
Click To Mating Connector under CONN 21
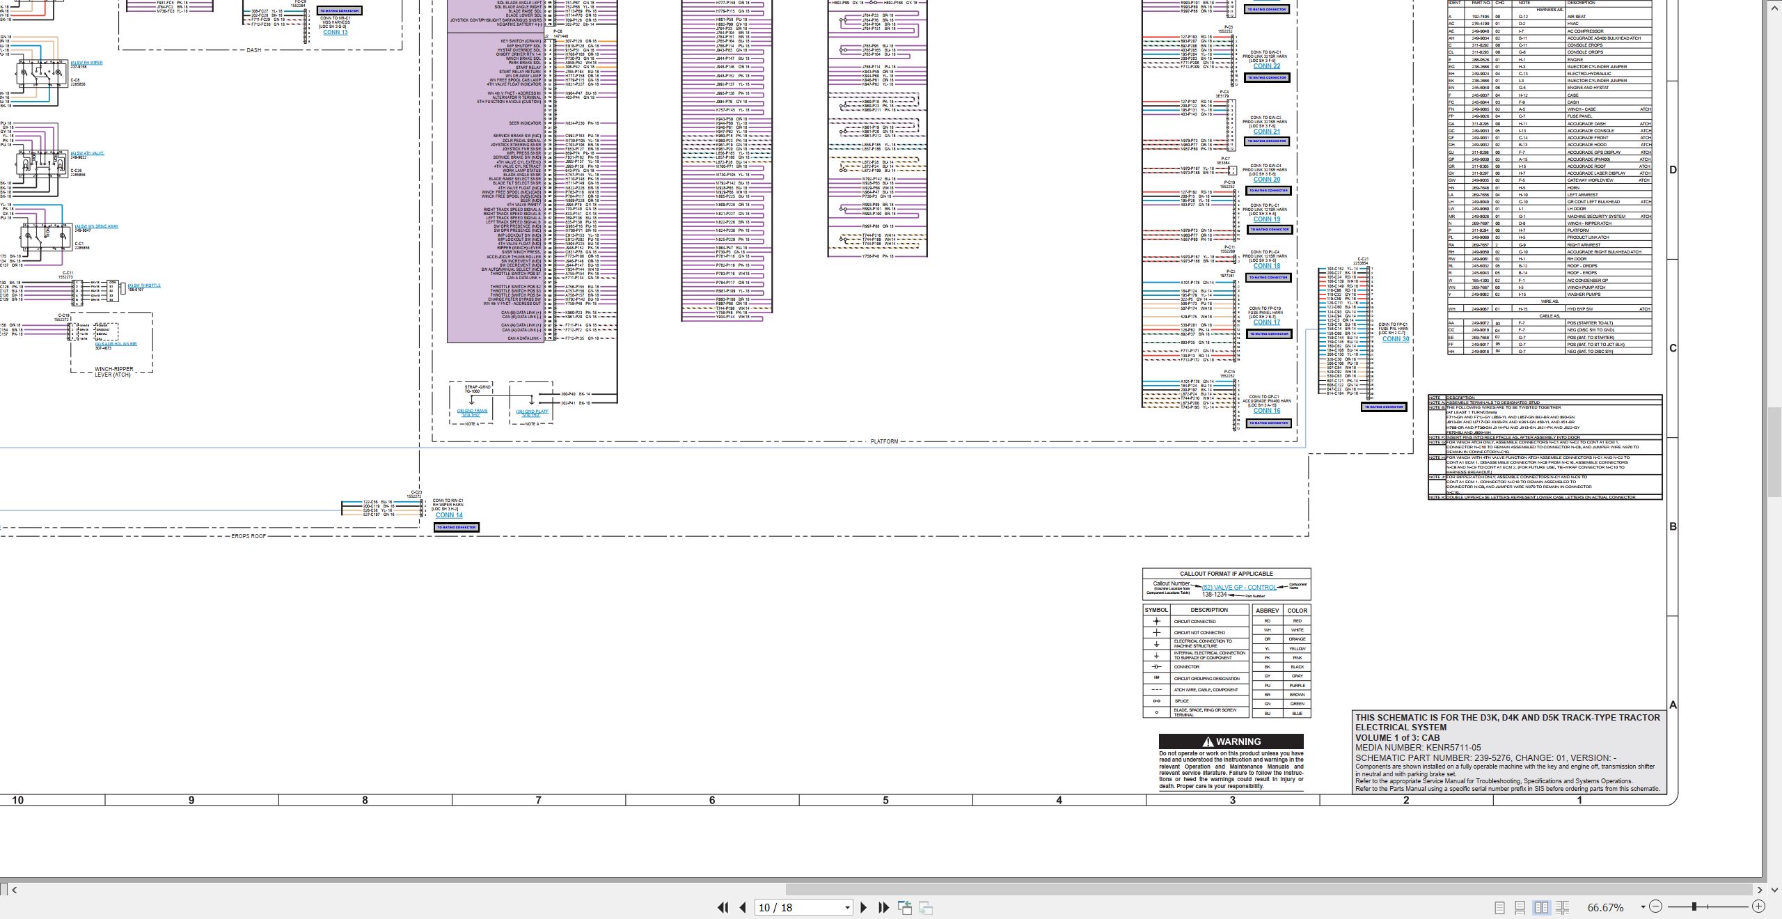coord(1267,141)
